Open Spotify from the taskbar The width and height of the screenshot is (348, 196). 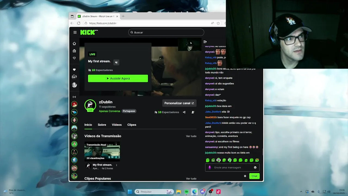(187, 192)
